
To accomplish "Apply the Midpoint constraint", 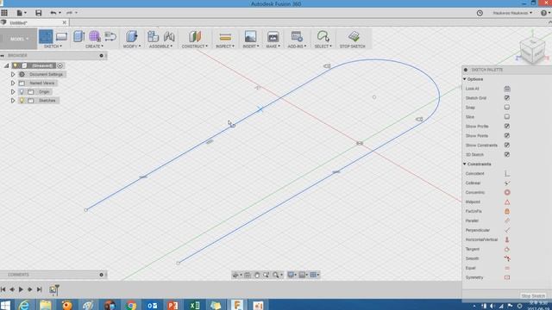I will pyautogui.click(x=507, y=202).
